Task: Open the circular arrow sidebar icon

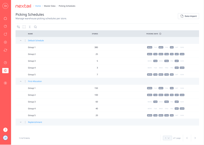Action: pos(5,34)
